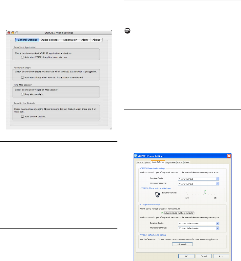Image resolution: width=241 pixels, height=261 pixels.
Task: Click the 'Low' label under volume slider
Action: coord(187,198)
